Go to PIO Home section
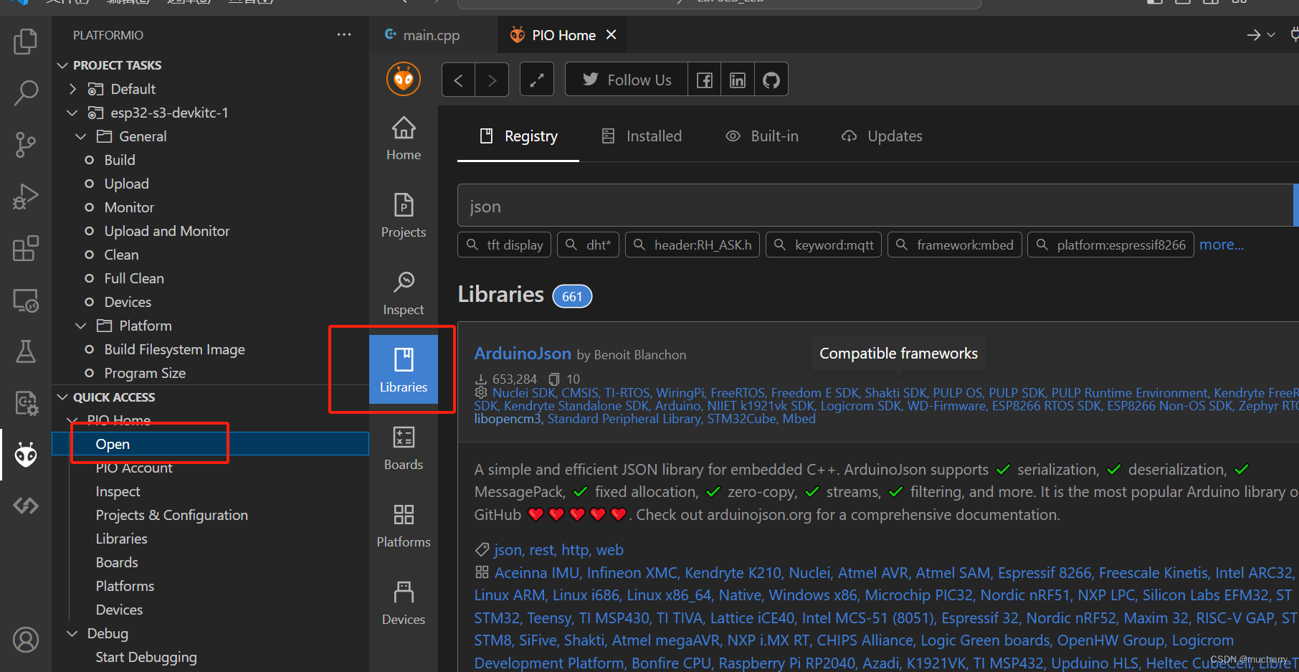Image resolution: width=1299 pixels, height=672 pixels. pyautogui.click(x=404, y=138)
